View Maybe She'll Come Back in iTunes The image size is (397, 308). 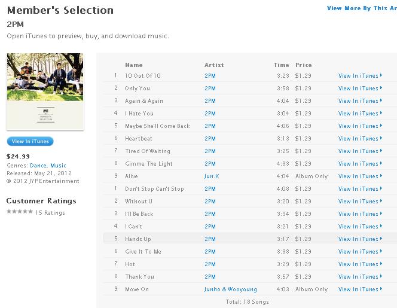[360, 126]
